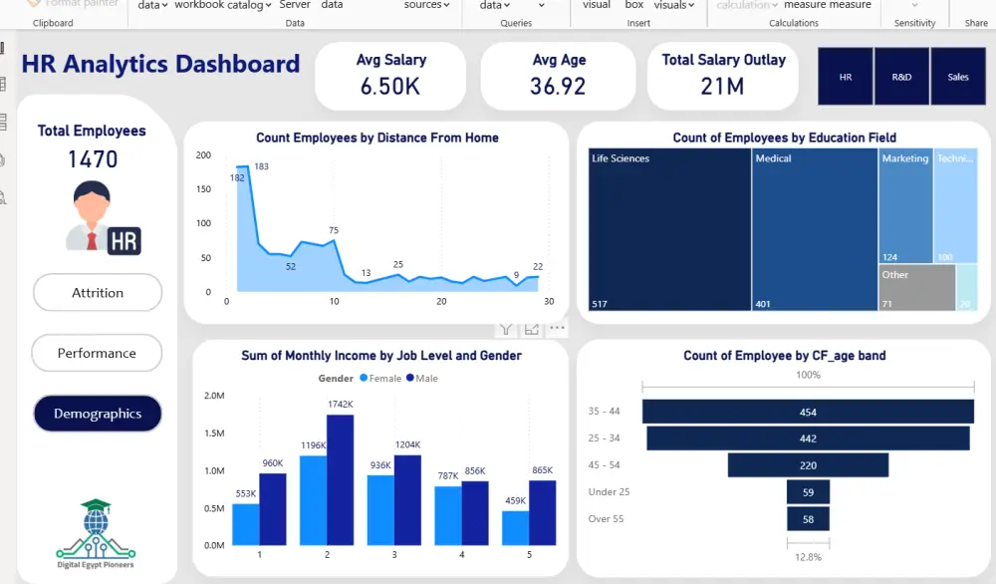Select the Other treemap tile
This screenshot has width=996, height=584.
[916, 287]
